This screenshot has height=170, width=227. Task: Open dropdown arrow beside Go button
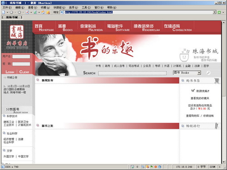(x=223, y=12)
